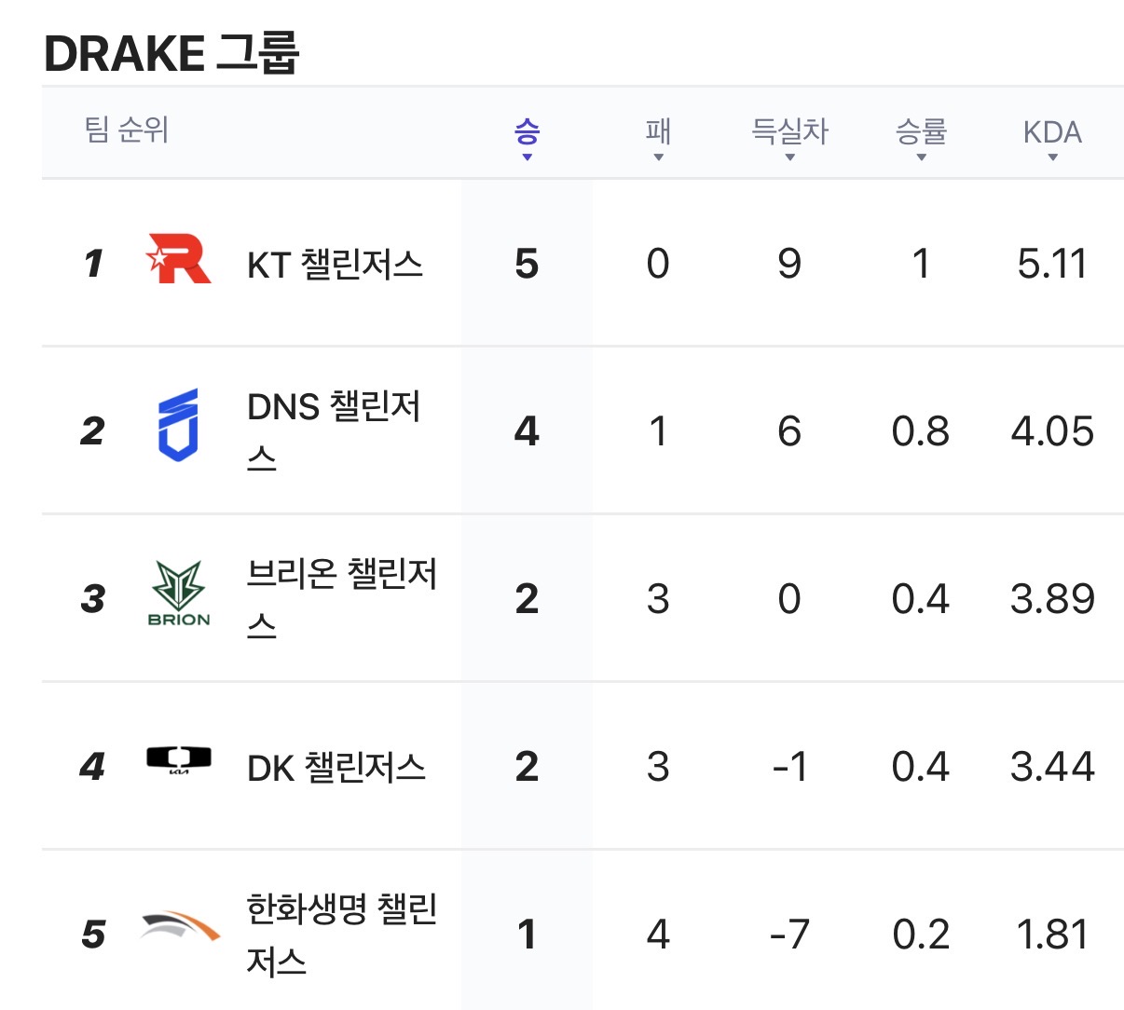This screenshot has width=1124, height=1010.
Task: Click the Hanwha Life orange swoosh logo
Action: tap(180, 926)
